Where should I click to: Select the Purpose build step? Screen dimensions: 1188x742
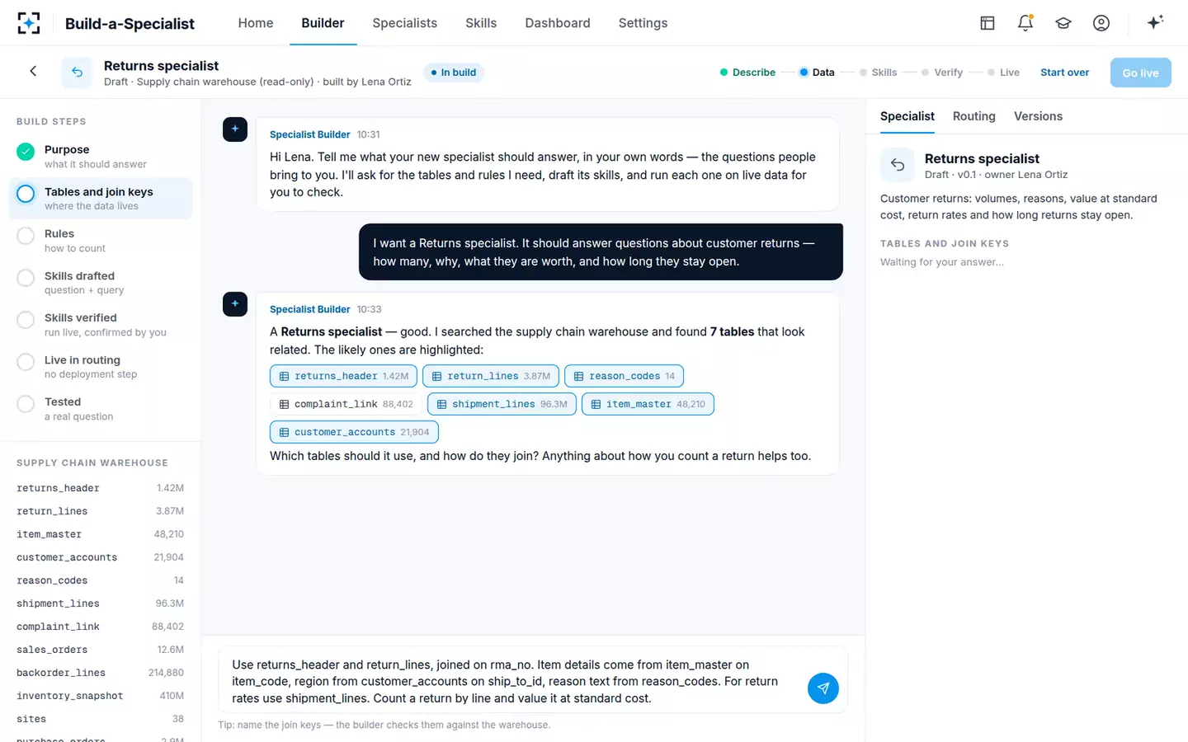[x=101, y=156]
